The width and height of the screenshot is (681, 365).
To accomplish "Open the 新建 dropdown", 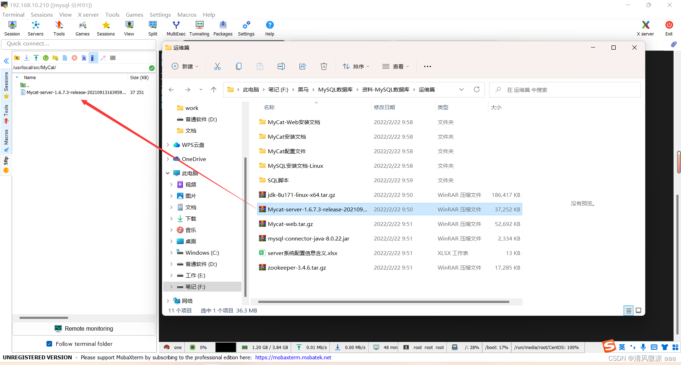I will pos(185,66).
